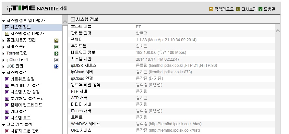Viewport: 289px width, 134px height.
Task: Open the 도움말 help link
Action: tap(270, 9)
